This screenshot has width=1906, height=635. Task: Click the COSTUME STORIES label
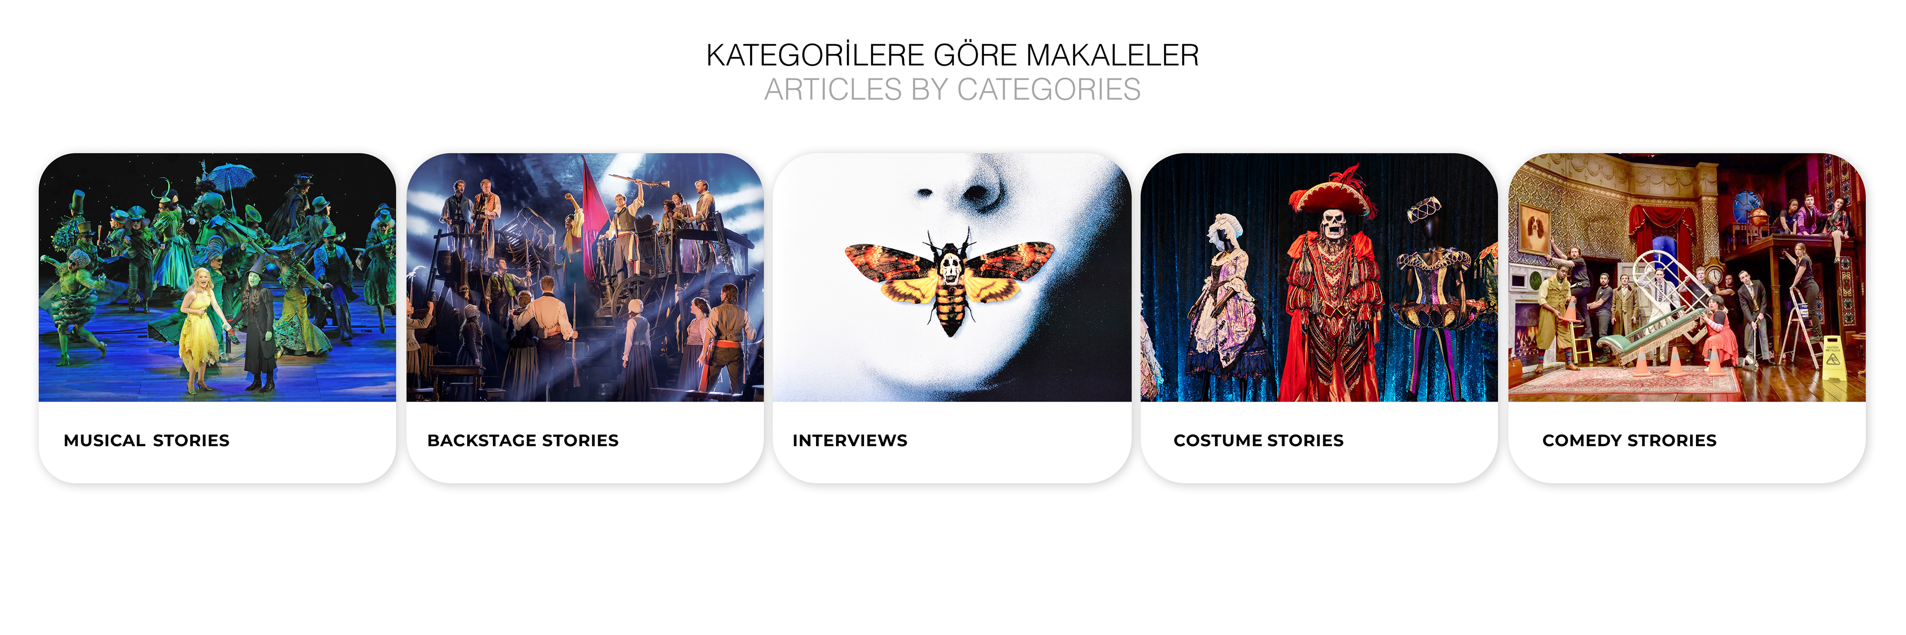click(x=1258, y=441)
